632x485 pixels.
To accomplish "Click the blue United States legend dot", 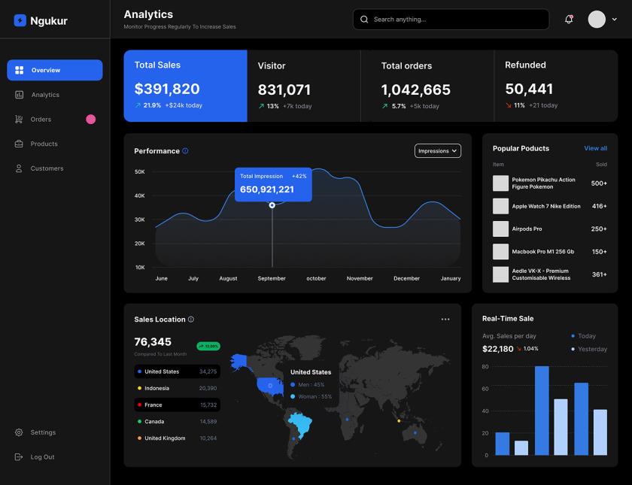I will point(140,371).
